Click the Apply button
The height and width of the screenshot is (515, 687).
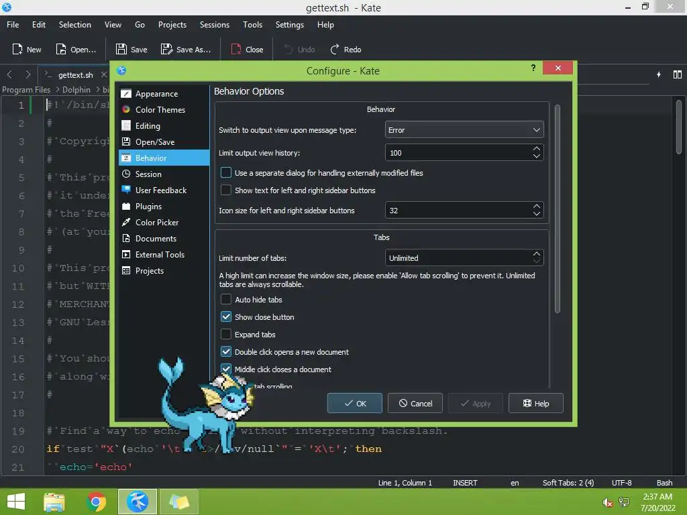coord(476,403)
